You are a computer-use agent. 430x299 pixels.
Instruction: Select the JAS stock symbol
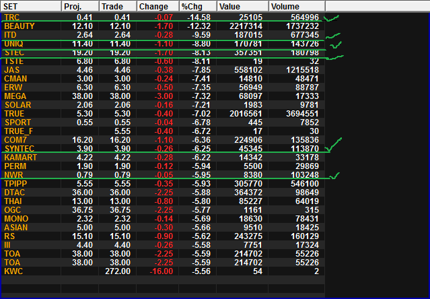pos(12,70)
